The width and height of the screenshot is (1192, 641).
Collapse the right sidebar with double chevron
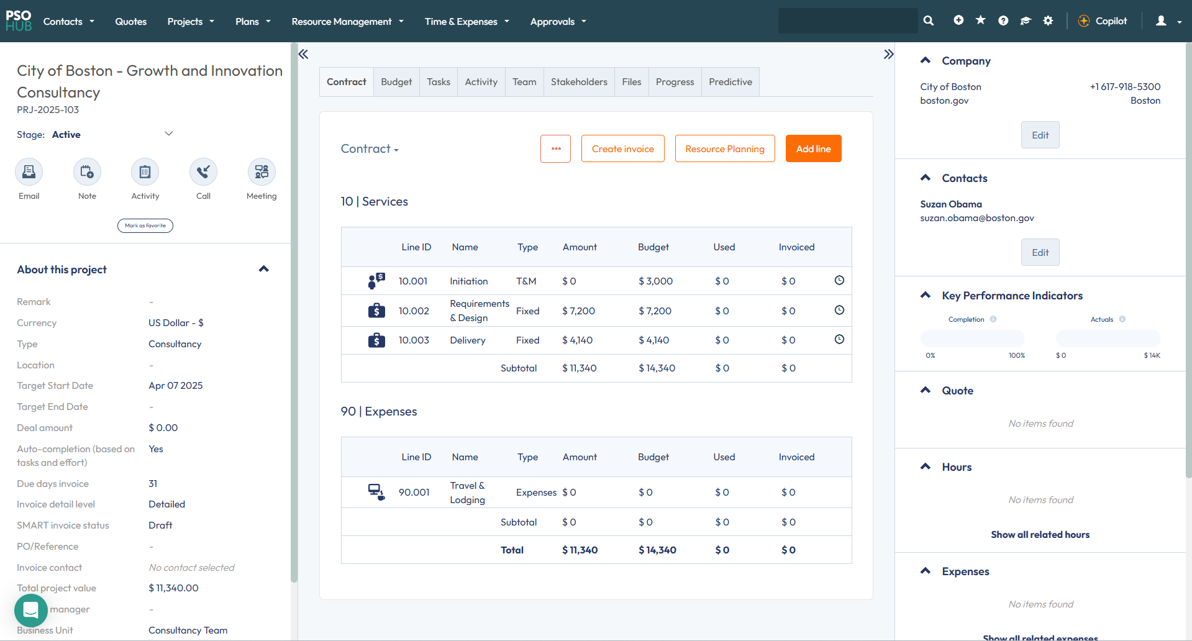(888, 54)
